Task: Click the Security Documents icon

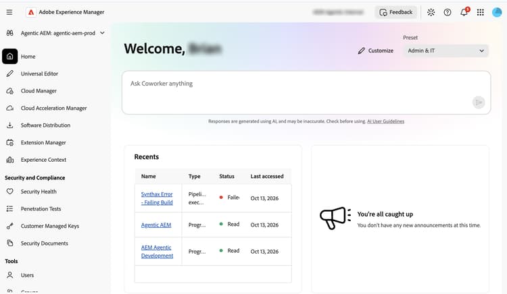Action: [10, 243]
